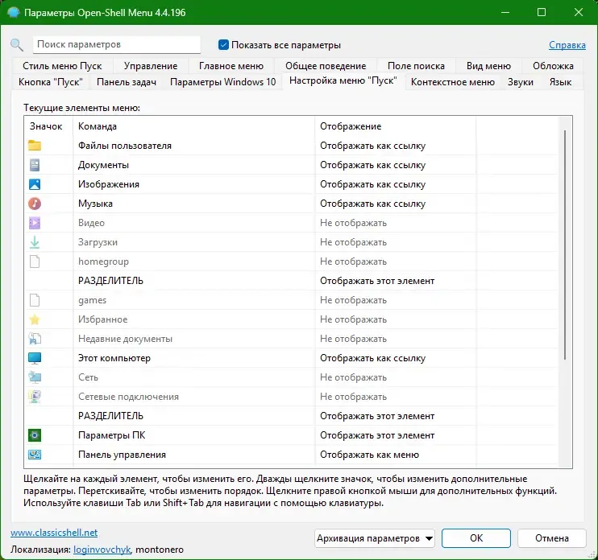598x560 pixels.
Task: Change display setting of Этот компьютер
Action: [372, 358]
